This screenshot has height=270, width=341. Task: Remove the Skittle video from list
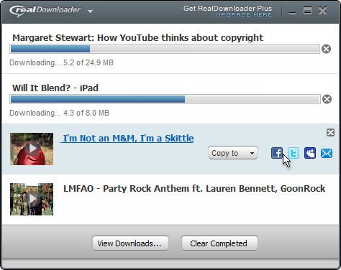(330, 132)
